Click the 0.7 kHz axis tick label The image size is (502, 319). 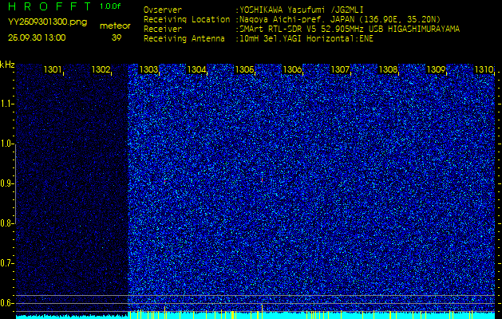coord(6,263)
